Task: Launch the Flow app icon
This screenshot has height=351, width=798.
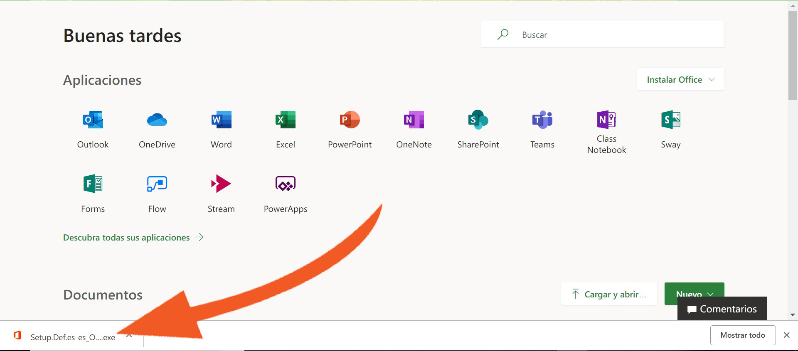Action: (x=157, y=184)
